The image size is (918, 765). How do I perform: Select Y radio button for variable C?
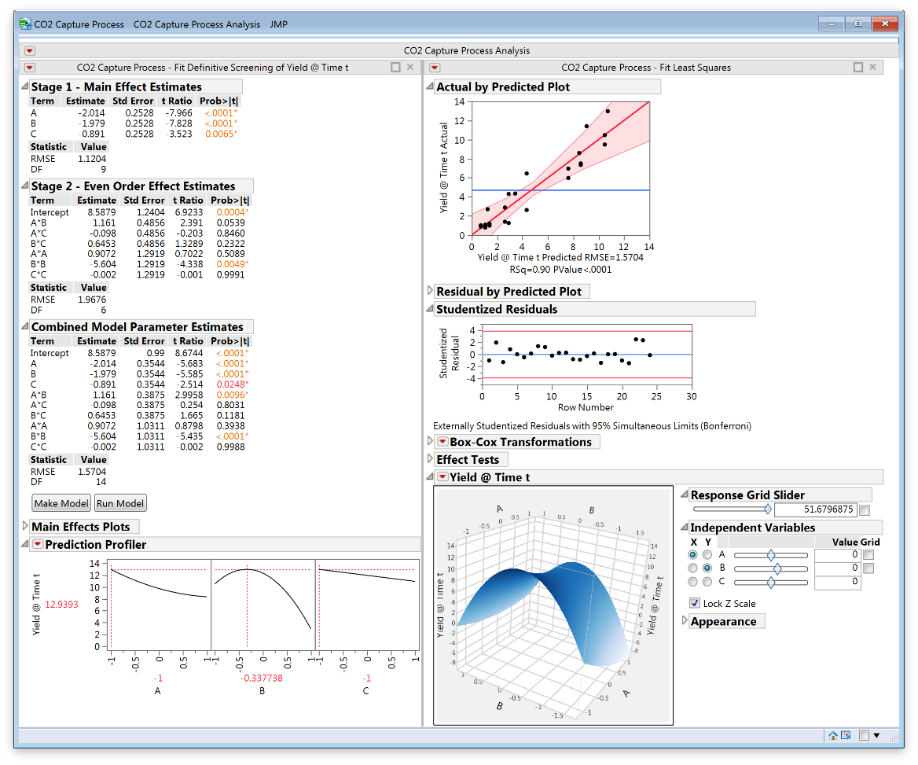coord(707,582)
